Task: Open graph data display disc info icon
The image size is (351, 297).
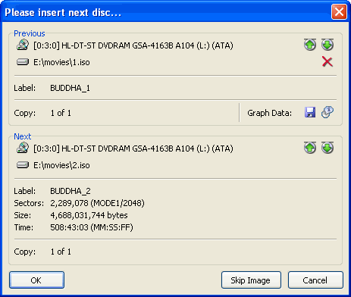Action: click(327, 112)
